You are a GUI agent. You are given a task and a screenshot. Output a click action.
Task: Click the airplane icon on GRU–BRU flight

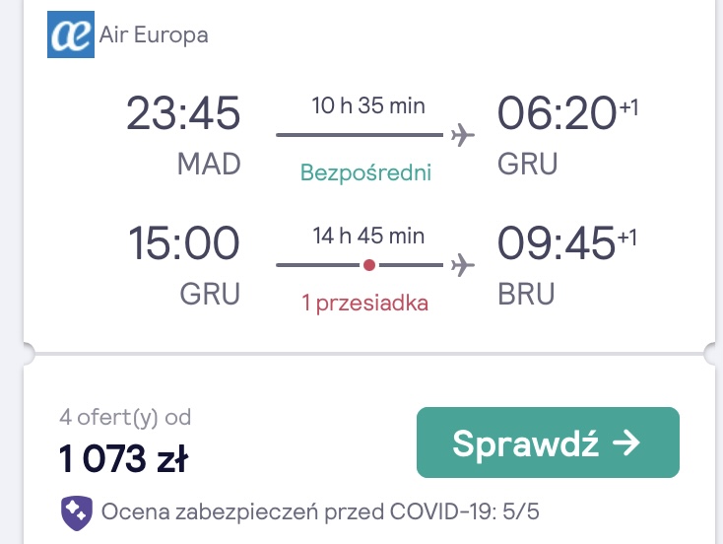click(463, 265)
